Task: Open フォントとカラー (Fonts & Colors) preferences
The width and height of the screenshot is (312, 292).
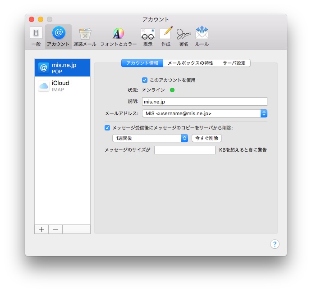Action: click(x=119, y=37)
